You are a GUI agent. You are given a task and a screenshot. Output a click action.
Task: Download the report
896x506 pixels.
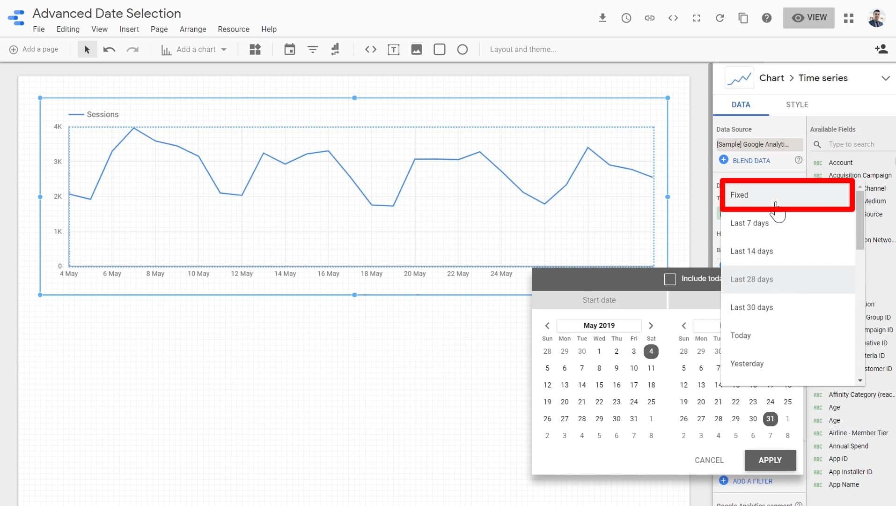tap(603, 18)
